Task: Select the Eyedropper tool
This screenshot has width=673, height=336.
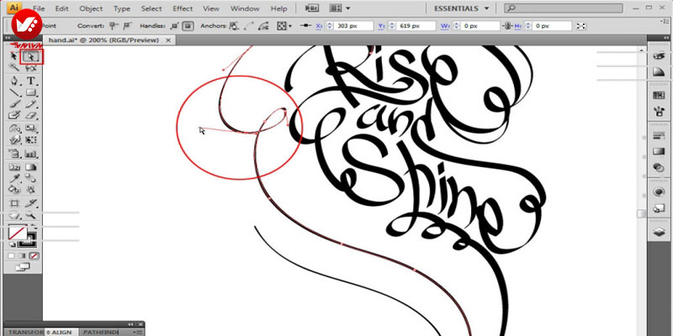Action: pos(14,178)
